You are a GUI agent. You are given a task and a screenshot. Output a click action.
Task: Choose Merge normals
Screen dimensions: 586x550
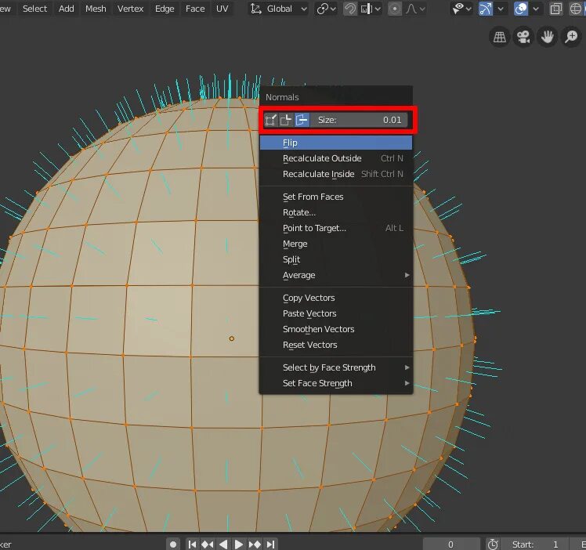336,244
